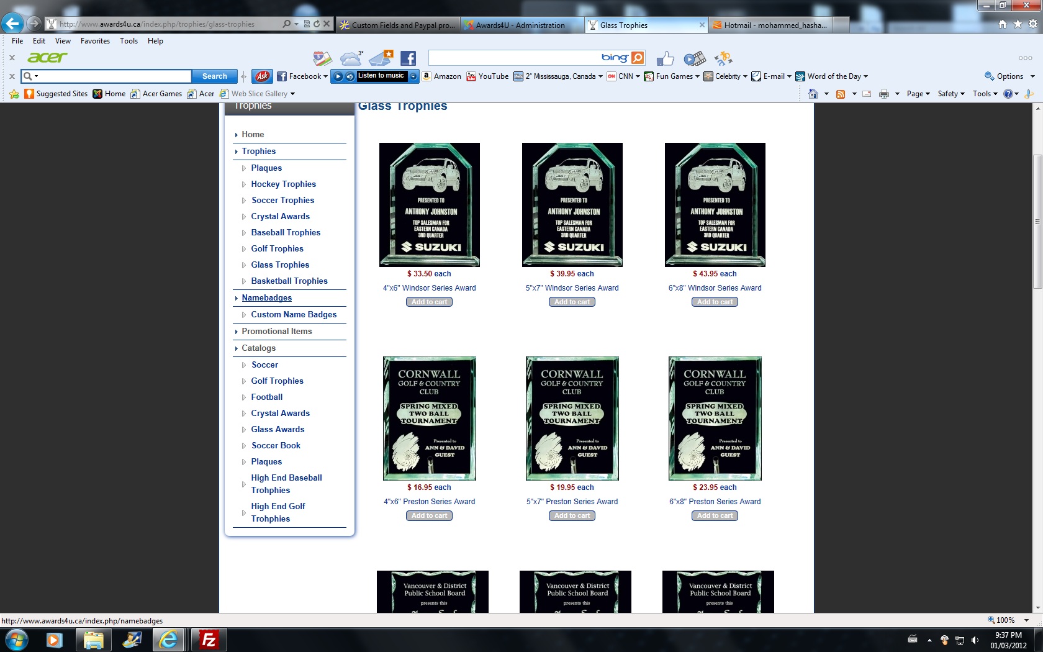The image size is (1043, 652).
Task: Click the large Facebook icon on Acer toolbar
Action: point(408,58)
